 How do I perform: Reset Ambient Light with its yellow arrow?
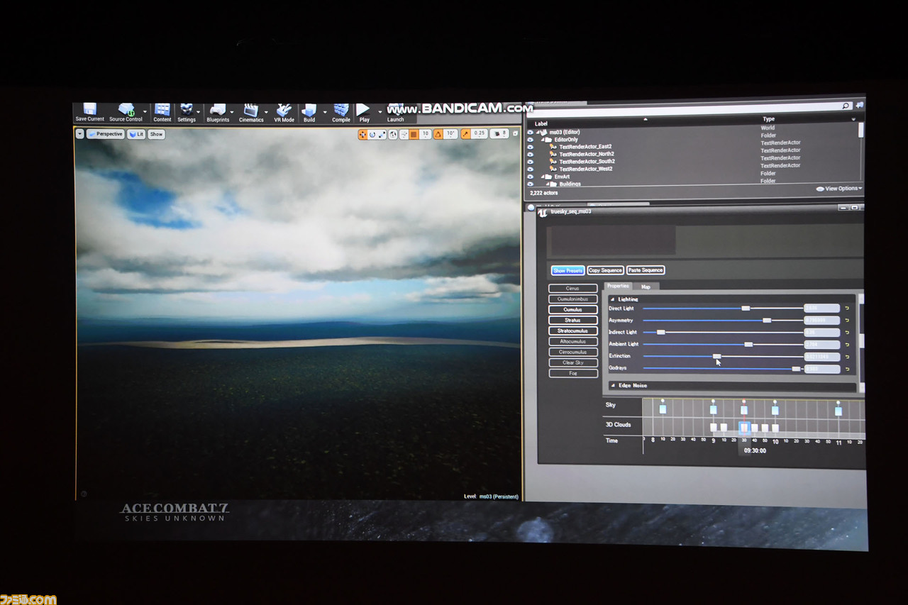[847, 344]
